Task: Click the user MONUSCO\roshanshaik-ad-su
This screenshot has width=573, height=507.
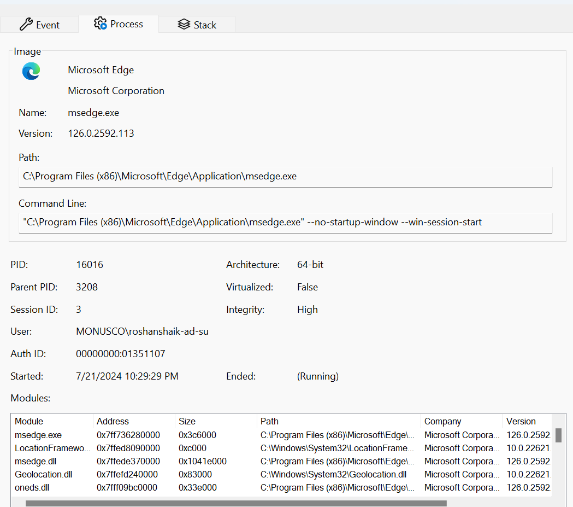Action: tap(142, 331)
